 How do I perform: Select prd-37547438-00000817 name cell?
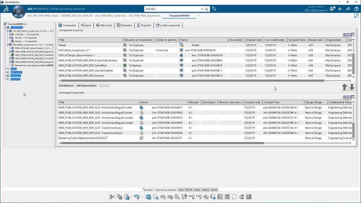(x=167, y=107)
